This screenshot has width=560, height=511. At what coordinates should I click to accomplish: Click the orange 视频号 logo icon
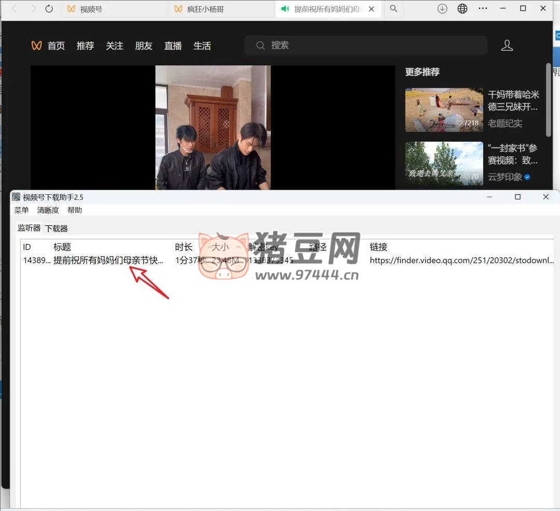[36, 46]
